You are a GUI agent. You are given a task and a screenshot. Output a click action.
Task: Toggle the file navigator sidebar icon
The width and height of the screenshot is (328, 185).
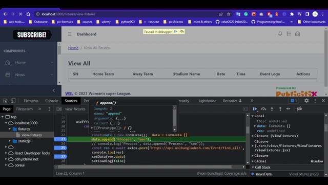(59, 109)
